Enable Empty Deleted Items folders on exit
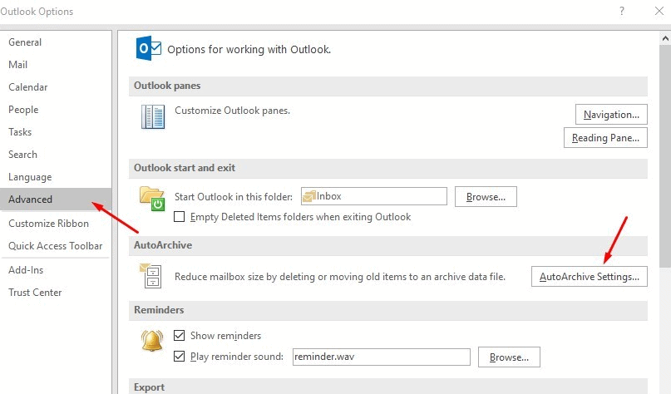Screen dimensions: 671x394 180,217
